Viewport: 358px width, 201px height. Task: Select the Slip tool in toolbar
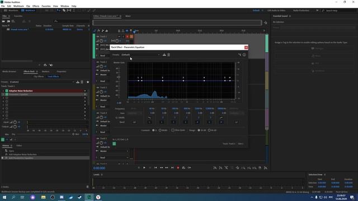point(69,11)
